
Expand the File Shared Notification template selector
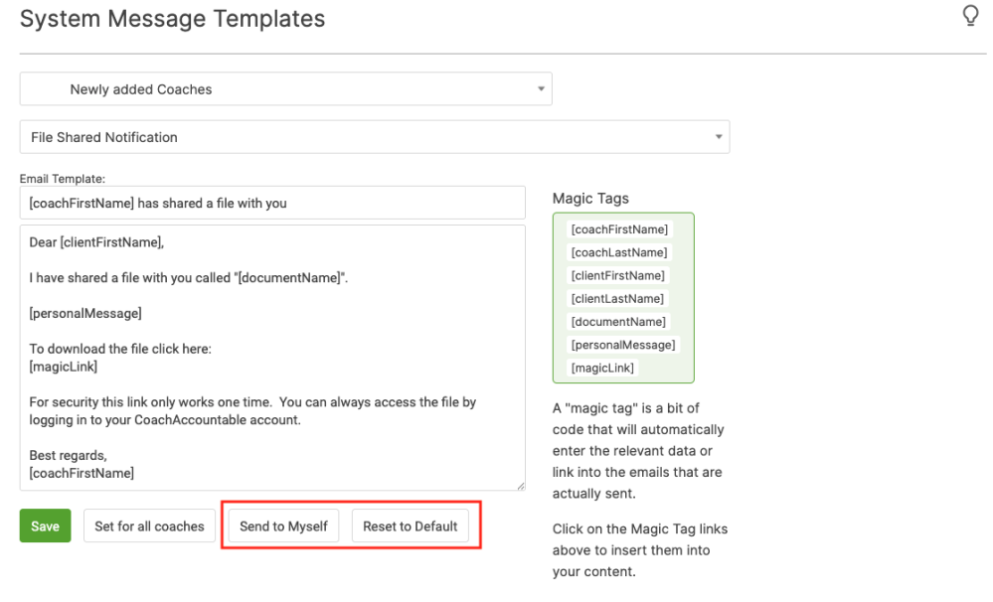(374, 137)
